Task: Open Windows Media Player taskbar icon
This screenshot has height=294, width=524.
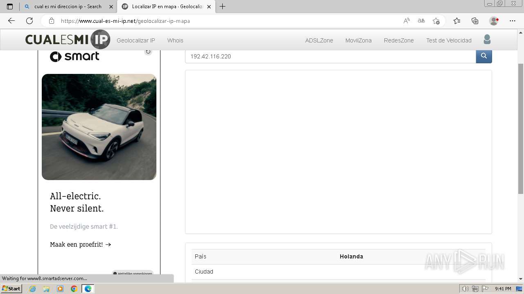Action: tap(60, 289)
